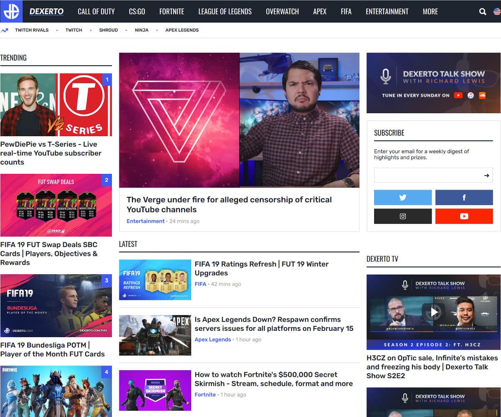Open Dexerto's Facebook page button

pyautogui.click(x=464, y=198)
